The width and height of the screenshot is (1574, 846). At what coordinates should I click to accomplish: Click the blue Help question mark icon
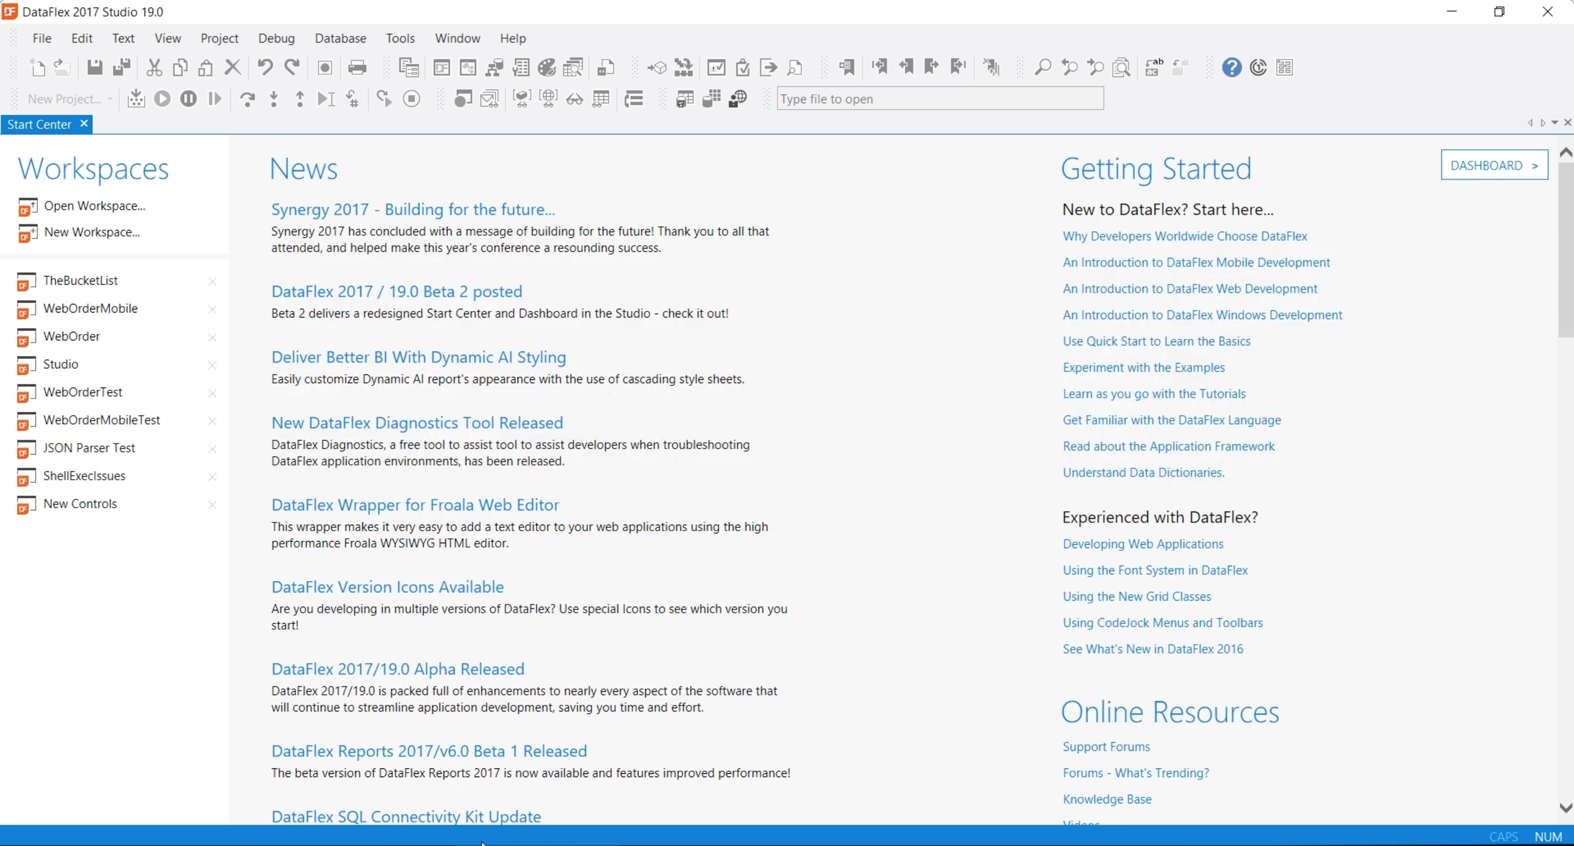pos(1231,67)
